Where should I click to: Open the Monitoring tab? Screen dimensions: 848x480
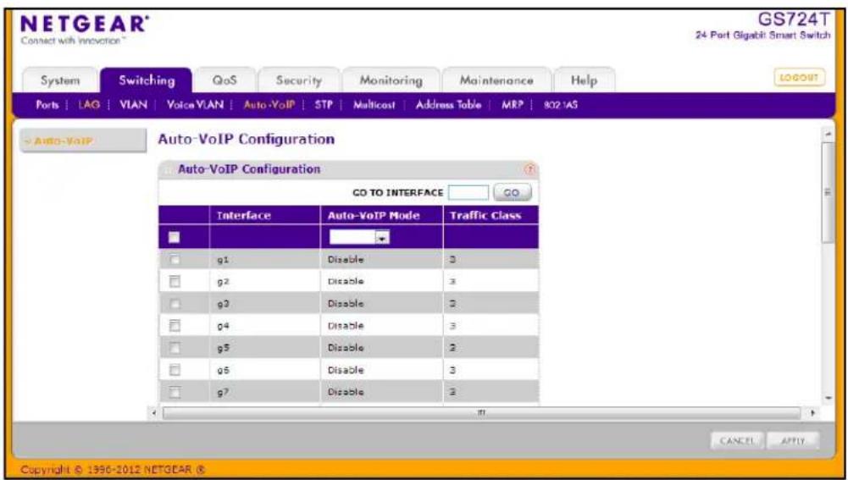tap(391, 80)
